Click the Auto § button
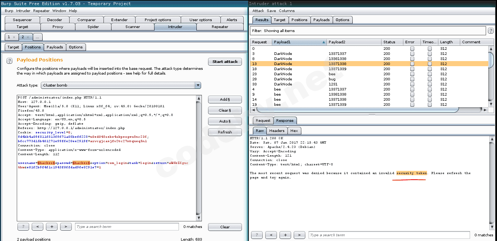The height and width of the screenshot is (241, 497). point(225,121)
